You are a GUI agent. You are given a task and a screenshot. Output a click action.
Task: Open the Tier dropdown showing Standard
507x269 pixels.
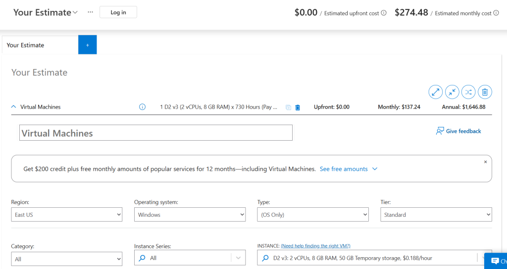click(x=436, y=215)
